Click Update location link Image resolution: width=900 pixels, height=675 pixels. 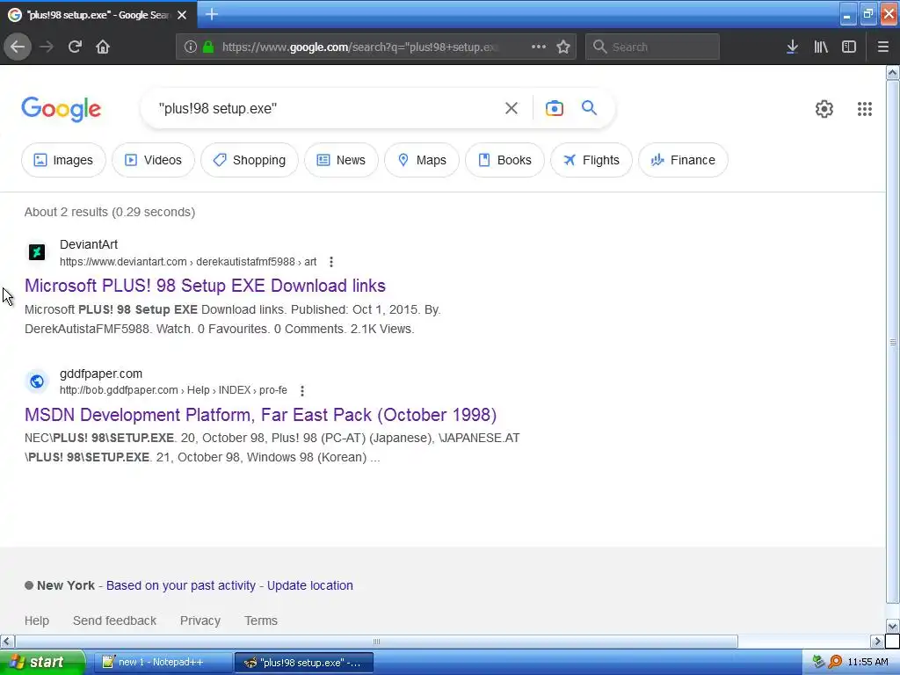(310, 585)
